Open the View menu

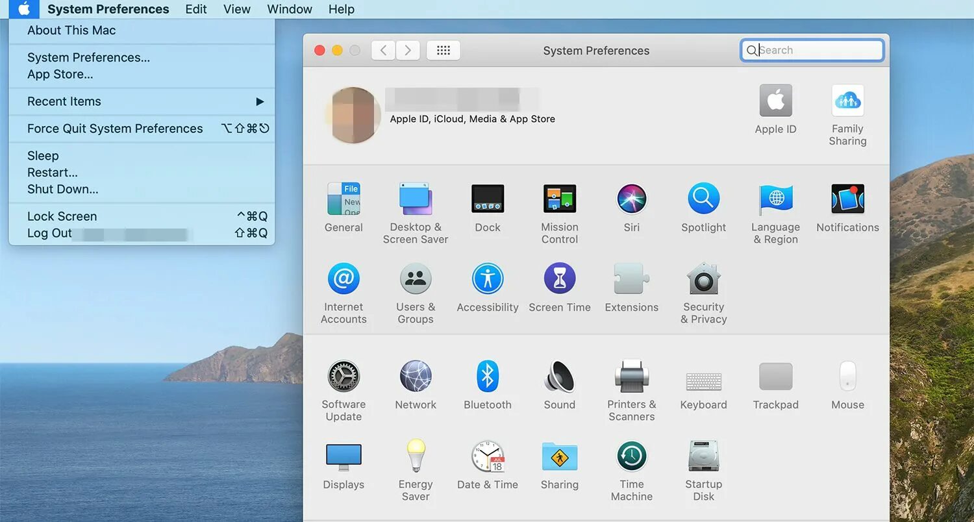[x=237, y=9]
